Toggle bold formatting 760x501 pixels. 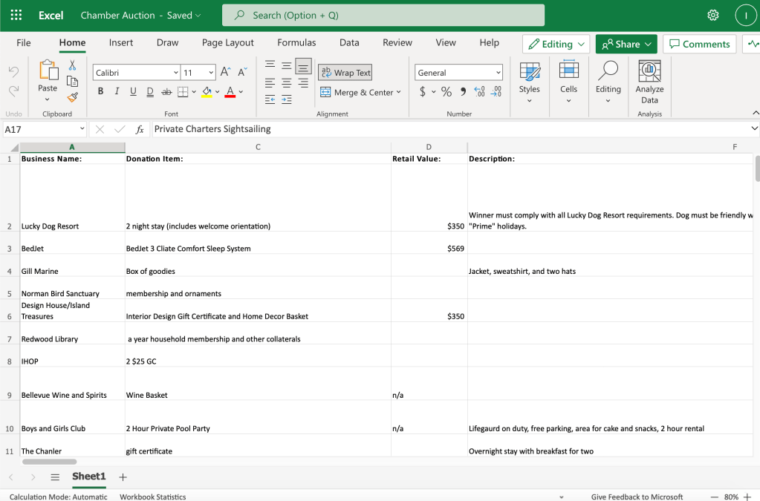pos(100,92)
